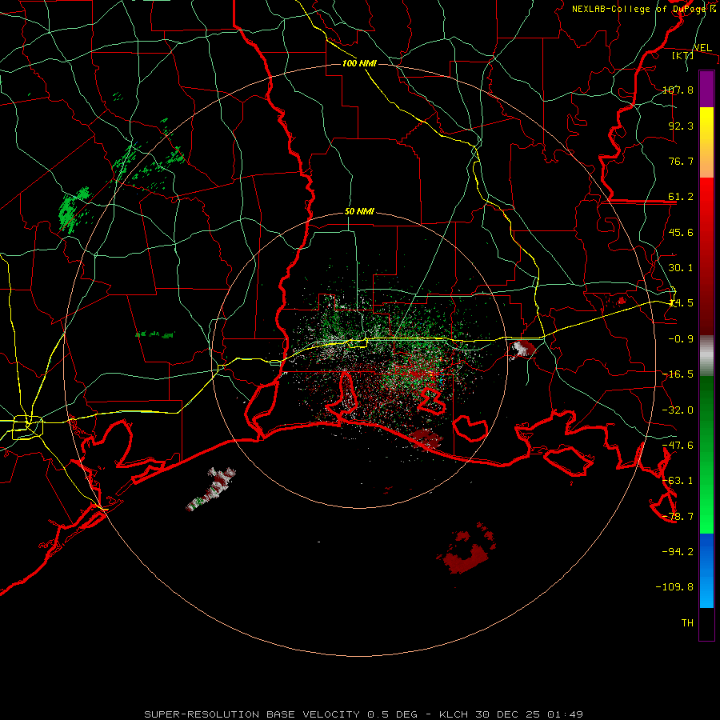Image resolution: width=720 pixels, height=720 pixels.
Task: Select the 107.8 value on velocity scale
Action: pos(678,90)
